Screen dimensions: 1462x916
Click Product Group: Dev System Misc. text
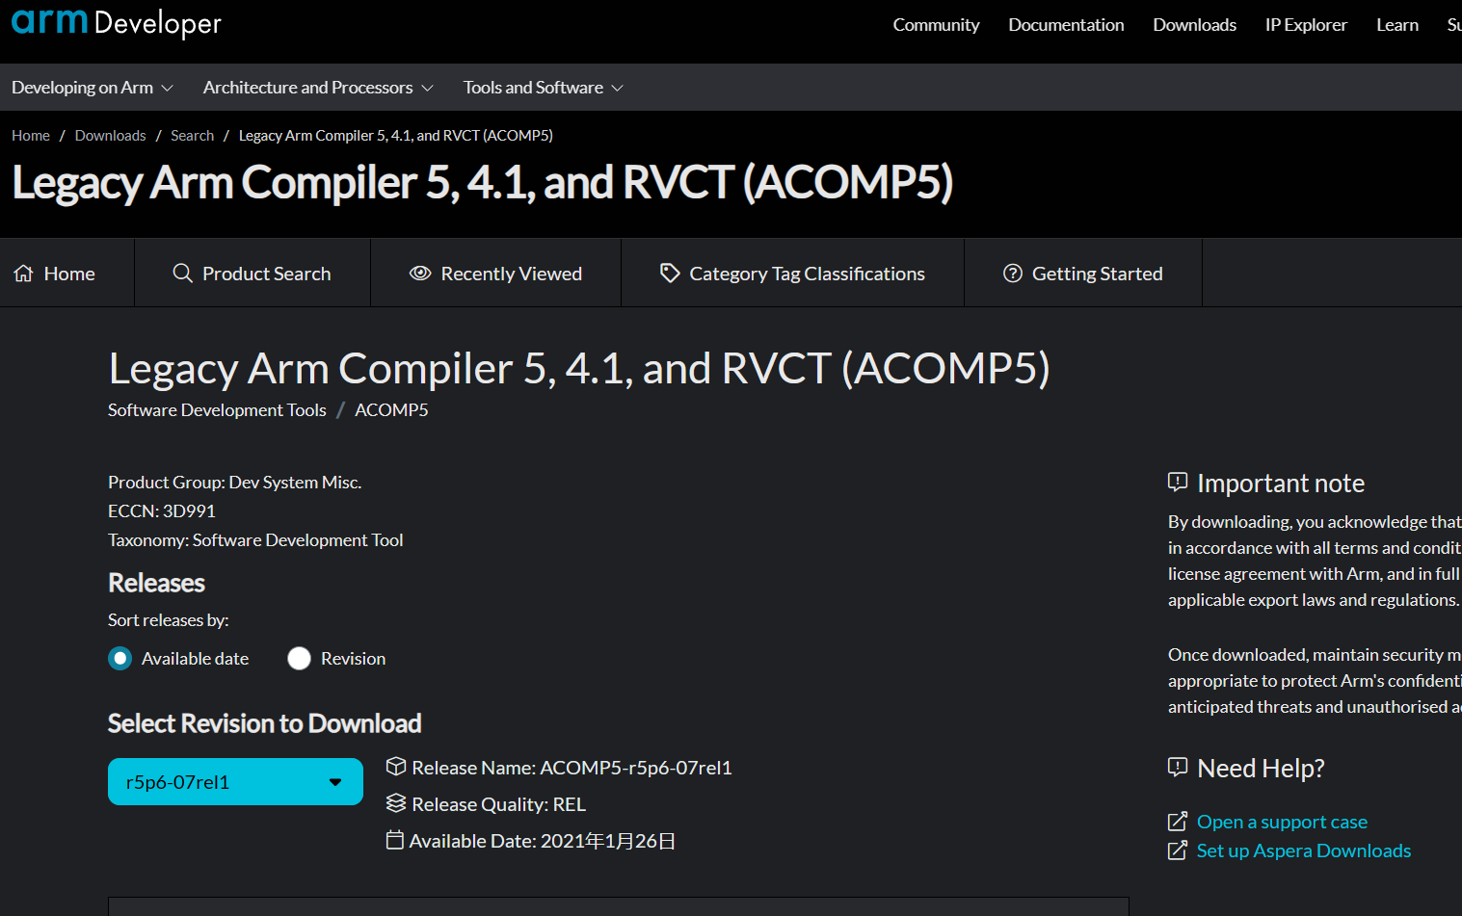235,483
